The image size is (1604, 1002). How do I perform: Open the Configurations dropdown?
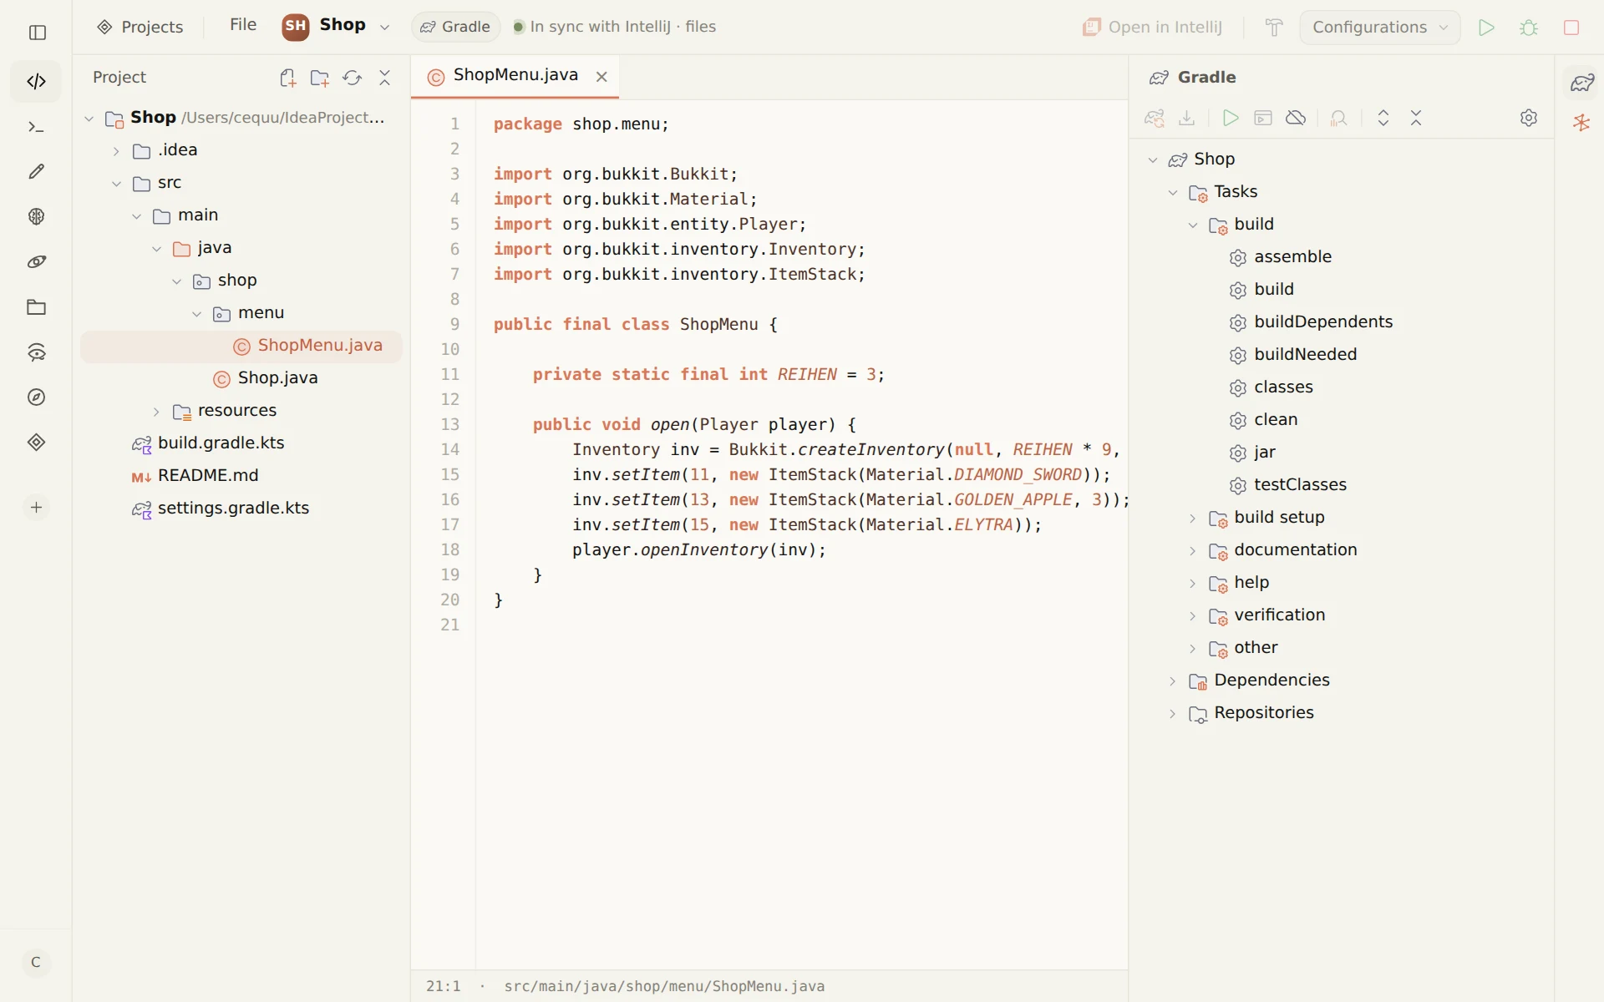click(1379, 28)
